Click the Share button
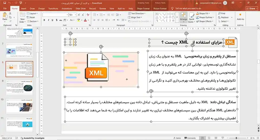This screenshot has width=260, height=140. click(252, 8)
